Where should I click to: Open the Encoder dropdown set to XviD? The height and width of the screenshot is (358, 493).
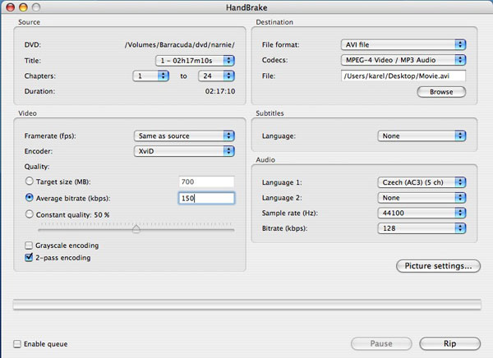pyautogui.click(x=184, y=151)
